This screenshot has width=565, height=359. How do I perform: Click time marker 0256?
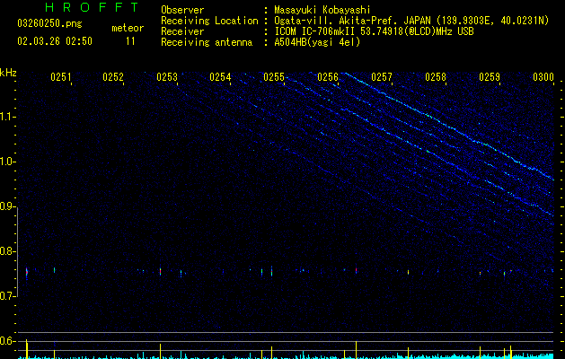pos(328,77)
